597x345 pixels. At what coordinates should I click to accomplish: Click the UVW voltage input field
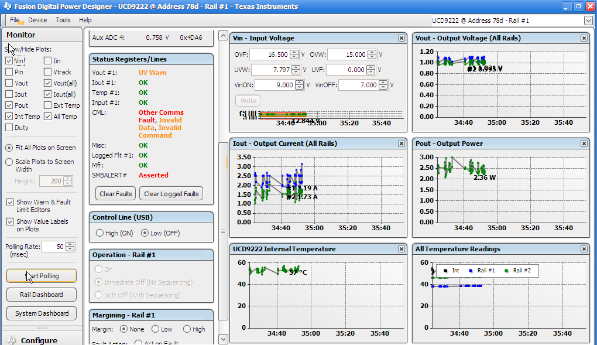point(271,70)
